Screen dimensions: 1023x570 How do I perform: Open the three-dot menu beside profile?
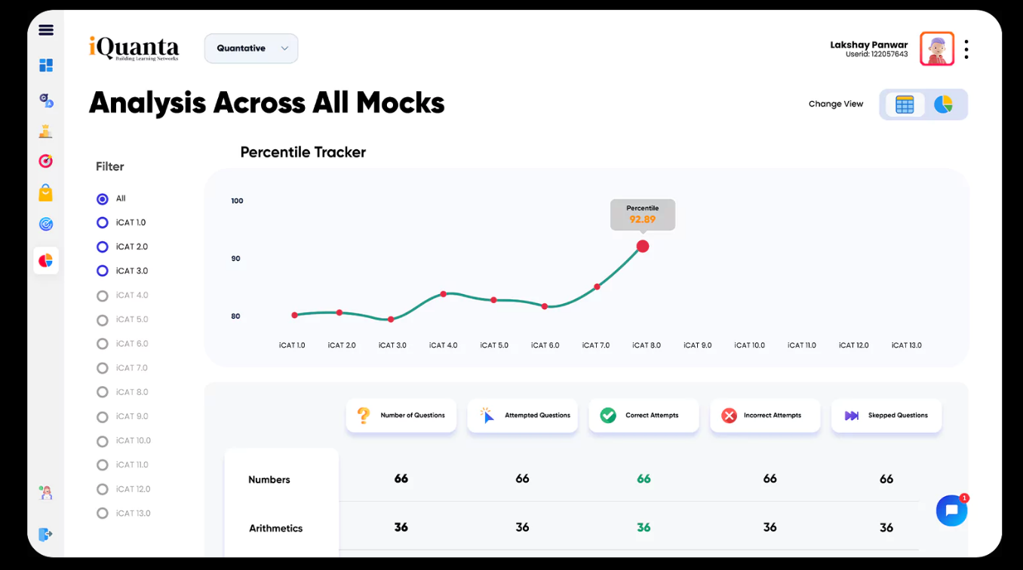pyautogui.click(x=966, y=50)
